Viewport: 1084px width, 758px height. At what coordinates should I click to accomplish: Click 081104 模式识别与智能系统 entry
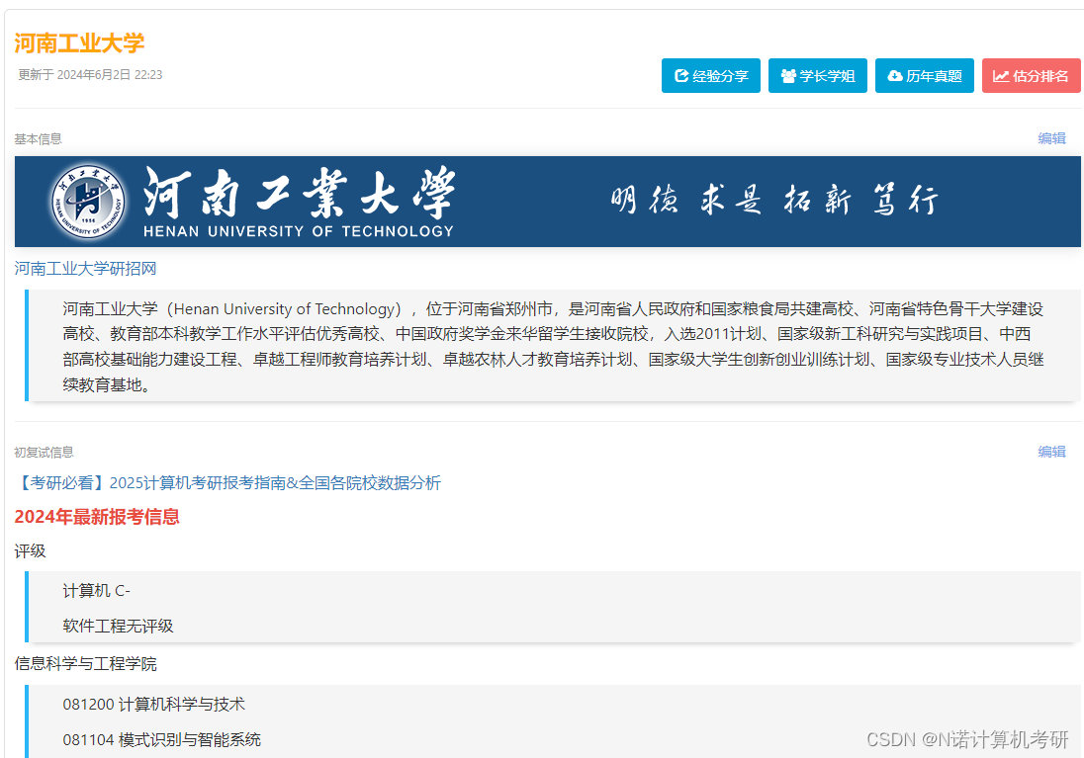point(162,740)
